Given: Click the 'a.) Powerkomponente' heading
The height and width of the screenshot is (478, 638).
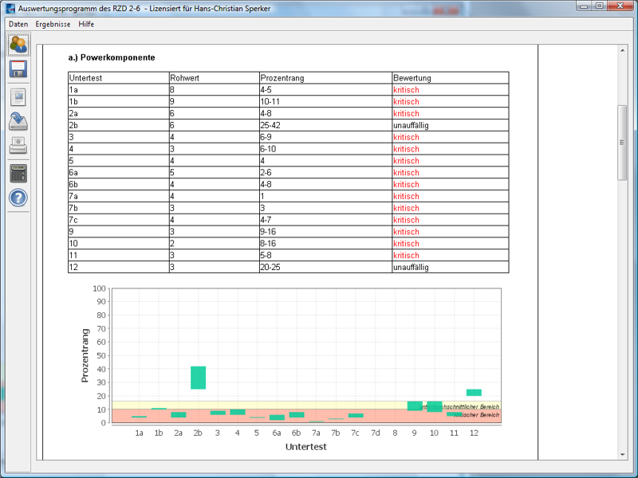Looking at the screenshot, I should pos(112,58).
